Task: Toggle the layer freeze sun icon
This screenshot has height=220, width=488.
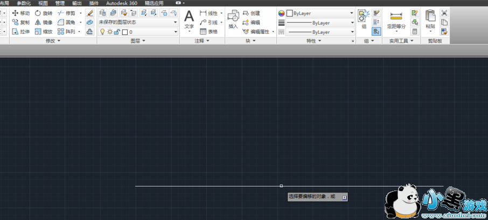Action: coord(109,32)
